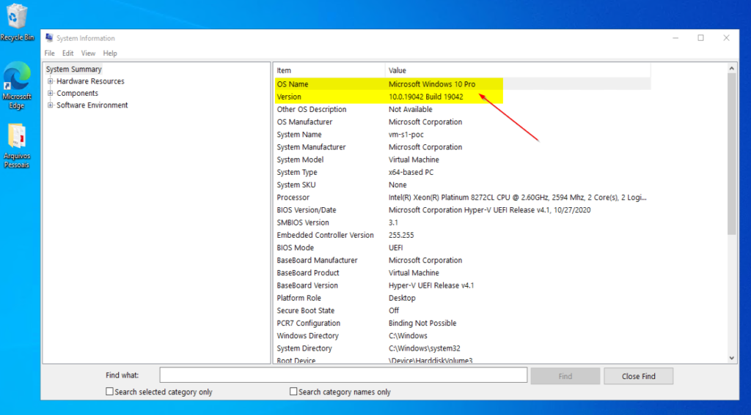Select the Processor row
This screenshot has width=751, height=415.
tap(462, 198)
